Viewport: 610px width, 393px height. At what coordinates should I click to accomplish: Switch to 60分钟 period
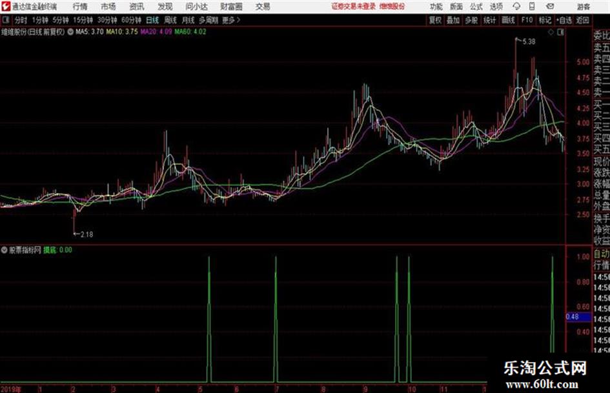pyautogui.click(x=131, y=20)
